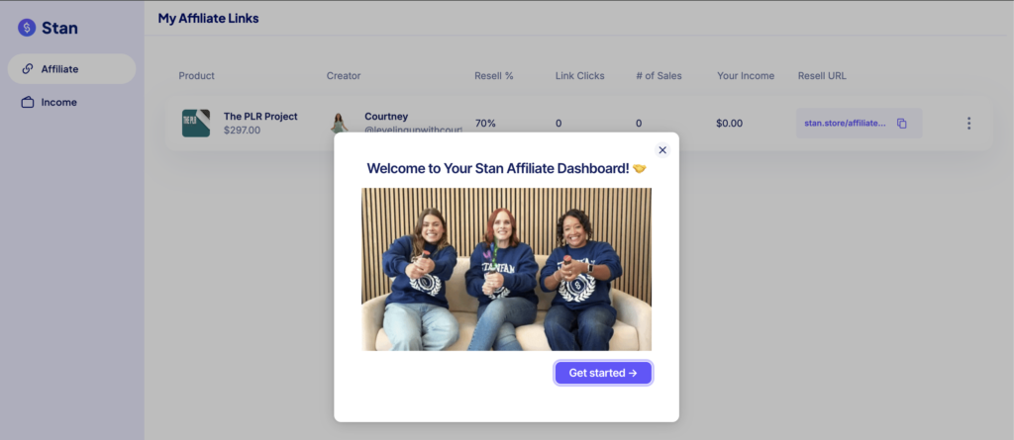This screenshot has height=440, width=1014.
Task: Click the Product column header
Action: 196,76
